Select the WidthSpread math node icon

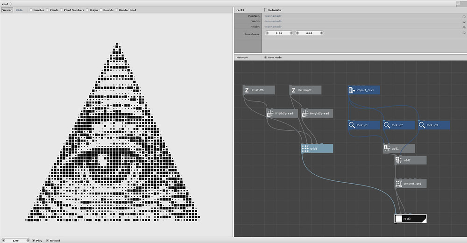(x=270, y=113)
